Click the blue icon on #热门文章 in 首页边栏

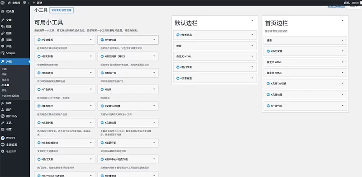pos(268,51)
